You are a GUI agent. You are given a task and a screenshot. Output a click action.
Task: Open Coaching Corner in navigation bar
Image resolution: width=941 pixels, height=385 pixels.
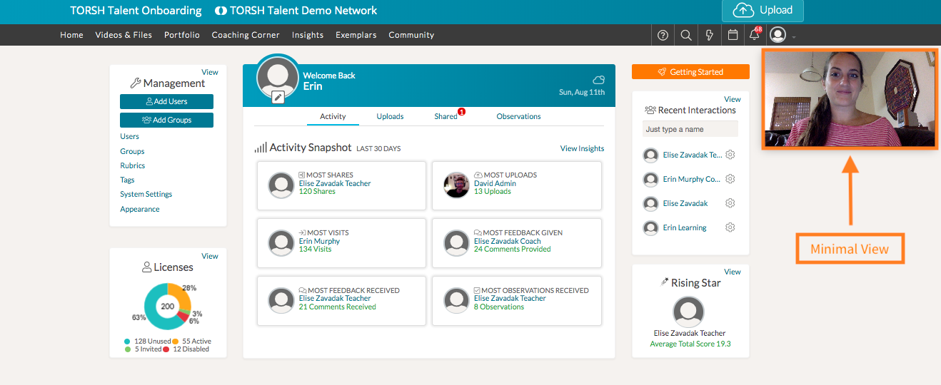point(246,35)
